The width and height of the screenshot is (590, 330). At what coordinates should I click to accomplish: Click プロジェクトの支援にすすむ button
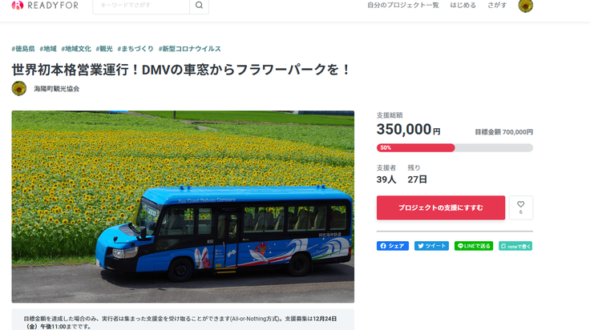tap(441, 207)
